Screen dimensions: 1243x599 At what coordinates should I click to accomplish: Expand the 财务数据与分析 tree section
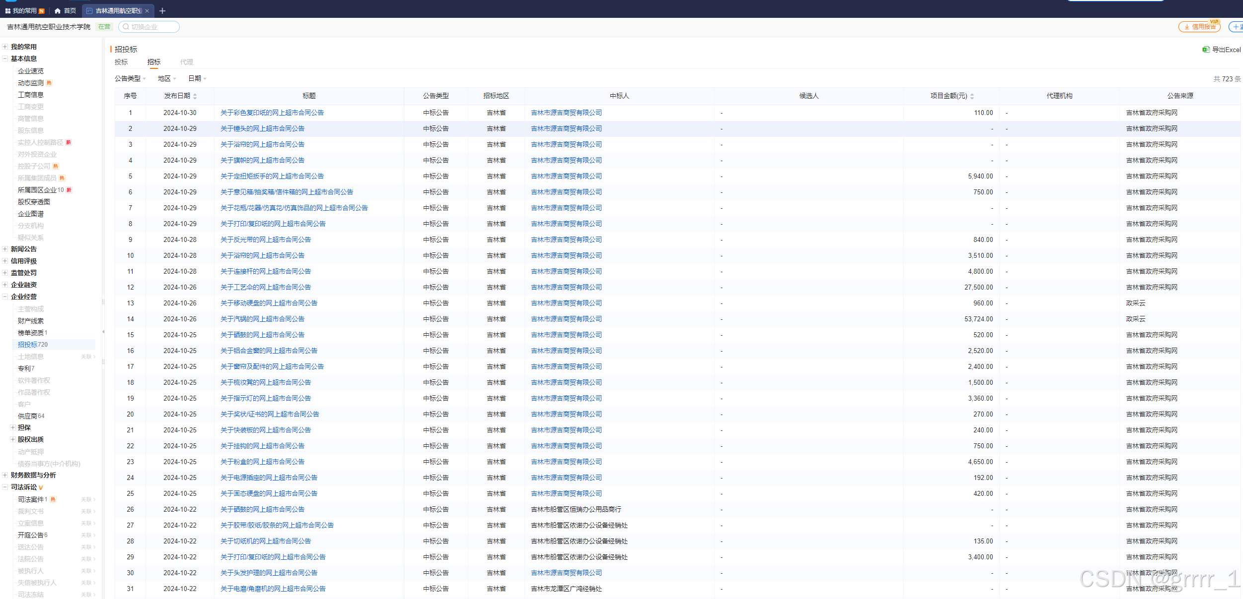click(x=5, y=475)
